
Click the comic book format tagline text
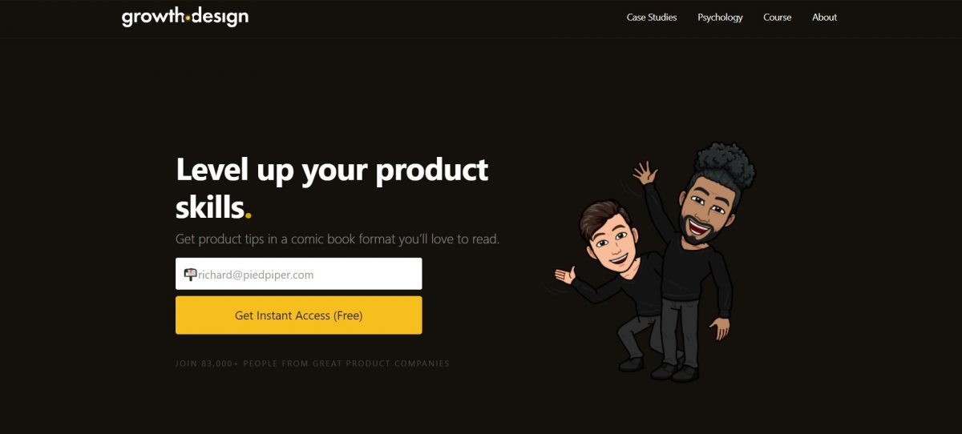(x=338, y=239)
